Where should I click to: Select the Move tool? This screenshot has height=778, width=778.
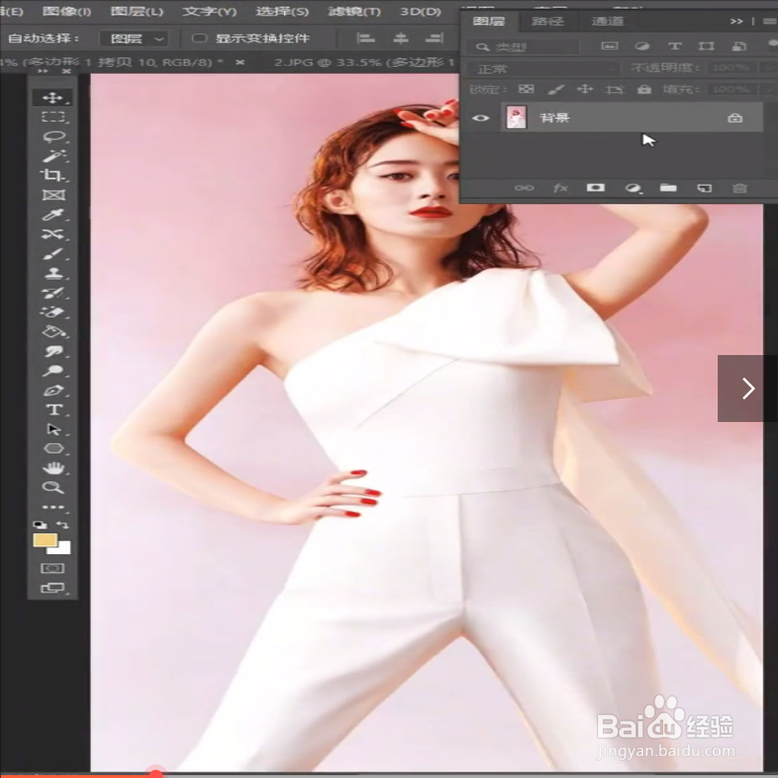coord(53,98)
